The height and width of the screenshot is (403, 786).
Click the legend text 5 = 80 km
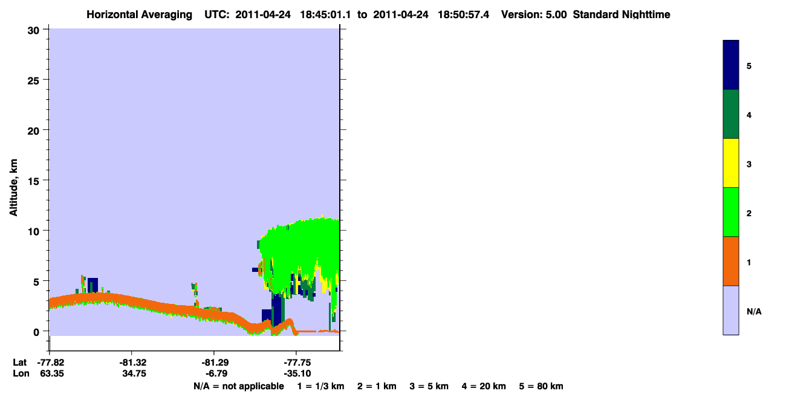[541, 386]
